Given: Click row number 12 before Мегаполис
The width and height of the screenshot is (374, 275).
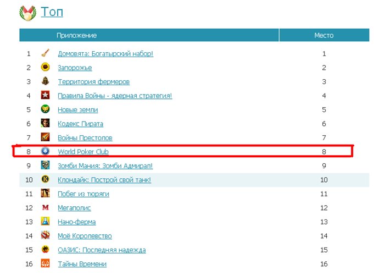Looking at the screenshot, I should (x=29, y=208).
